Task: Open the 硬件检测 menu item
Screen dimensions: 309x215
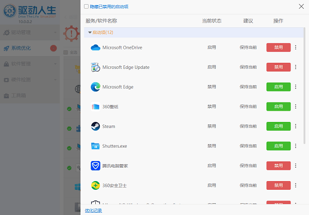Action: coord(30,80)
